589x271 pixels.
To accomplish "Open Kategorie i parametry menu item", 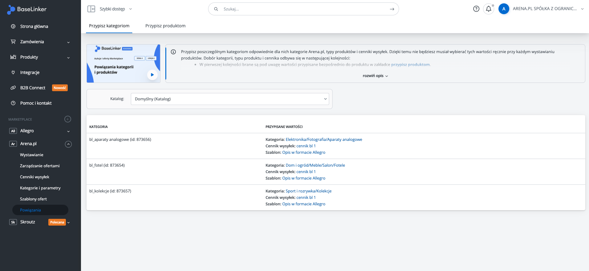I will point(40,188).
